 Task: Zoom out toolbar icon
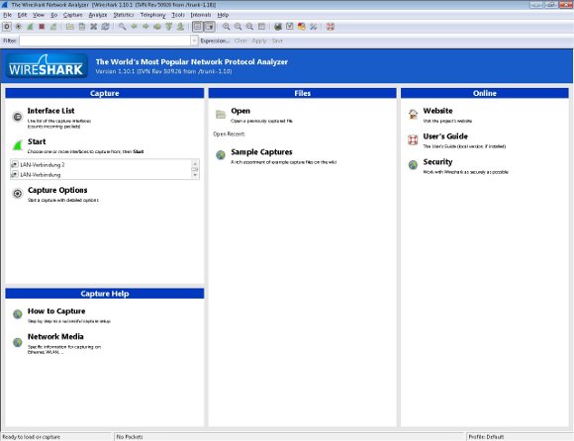coord(238,27)
